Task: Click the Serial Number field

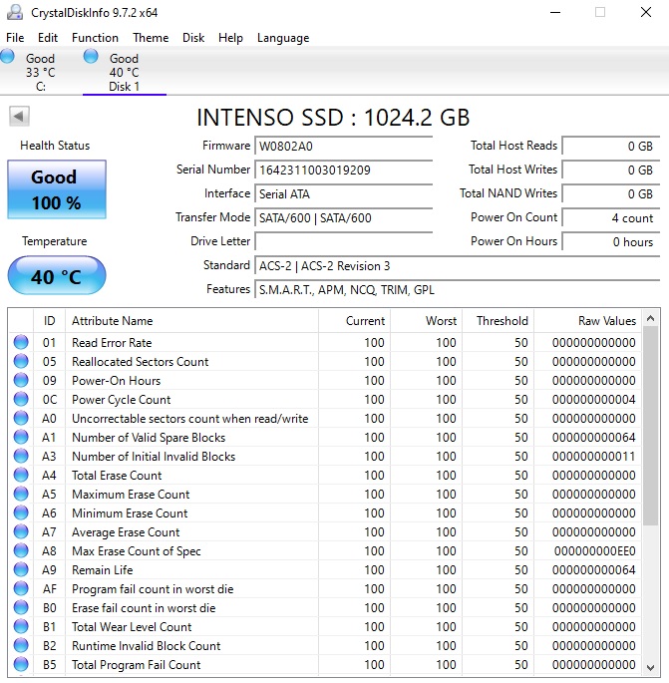Action: tap(343, 171)
